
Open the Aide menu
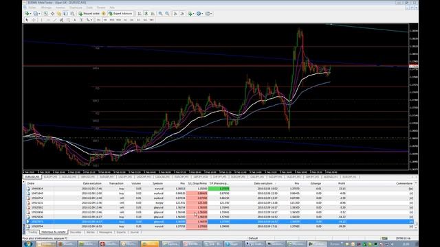[x=112, y=8]
